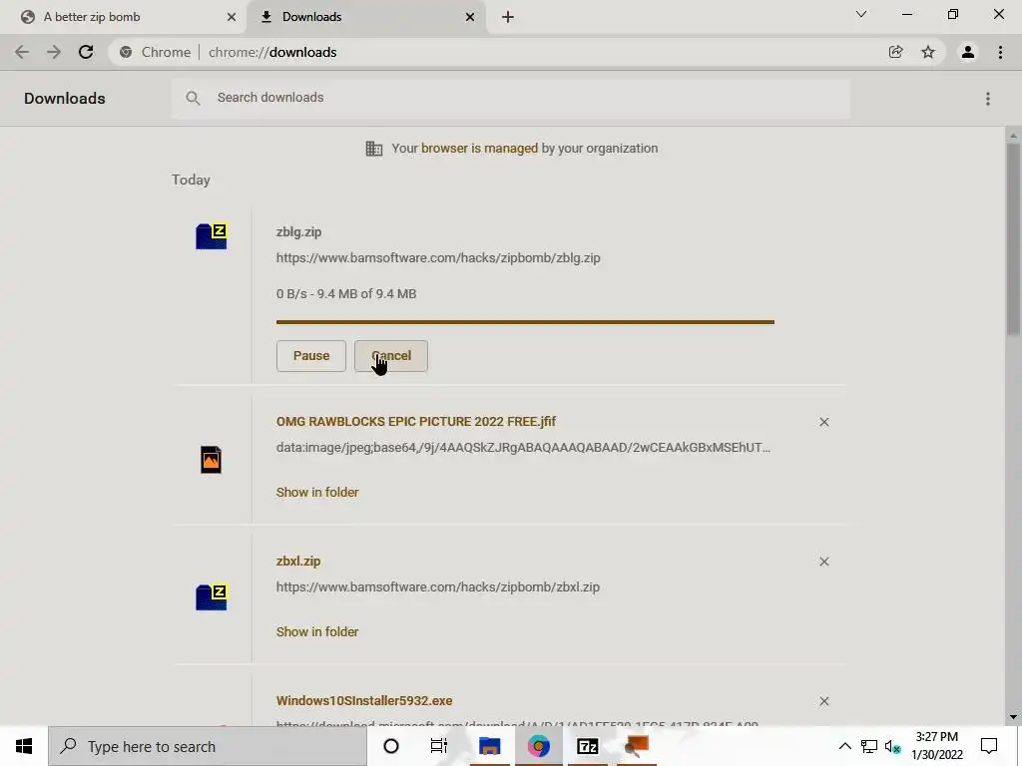Open 7-Zip from the taskbar
This screenshot has width=1022, height=766.
click(x=587, y=746)
